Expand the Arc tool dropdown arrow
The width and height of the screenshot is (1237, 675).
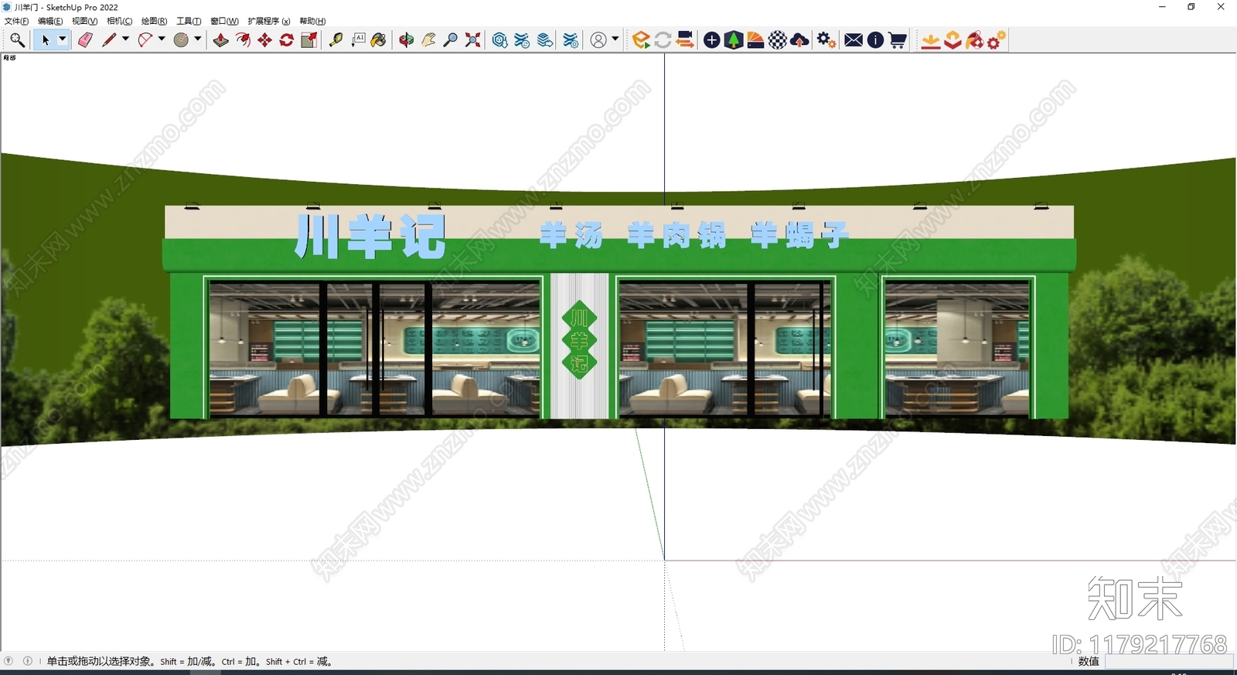162,39
